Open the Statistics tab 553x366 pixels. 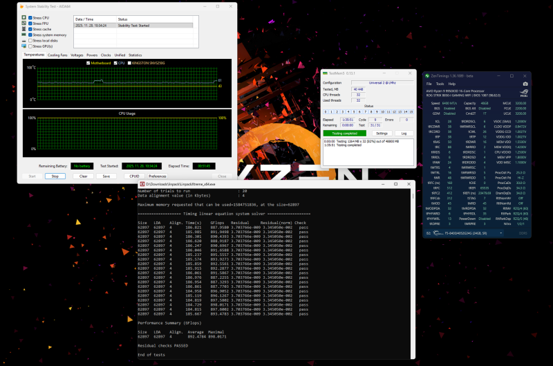135,55
